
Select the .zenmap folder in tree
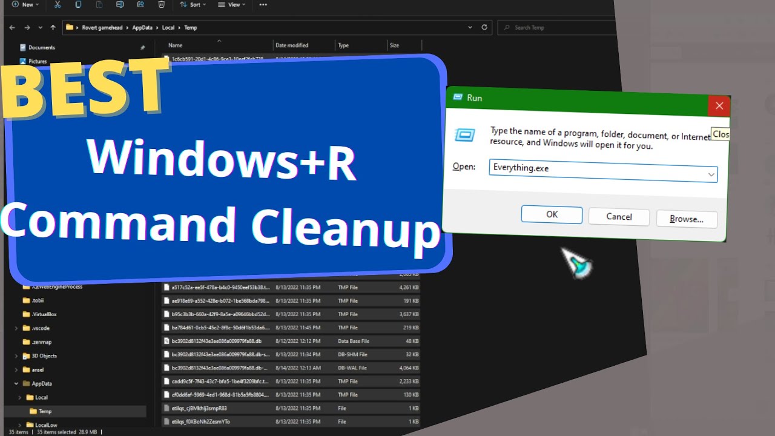(x=42, y=342)
